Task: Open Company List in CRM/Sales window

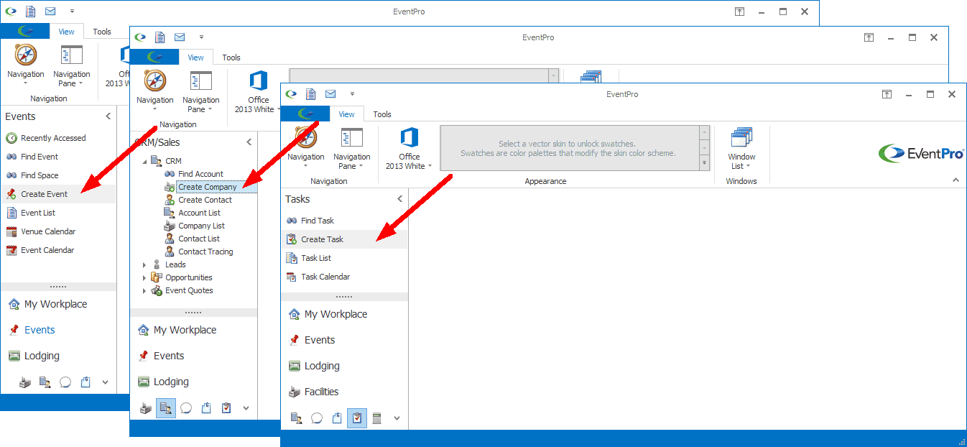Action: coord(201,226)
